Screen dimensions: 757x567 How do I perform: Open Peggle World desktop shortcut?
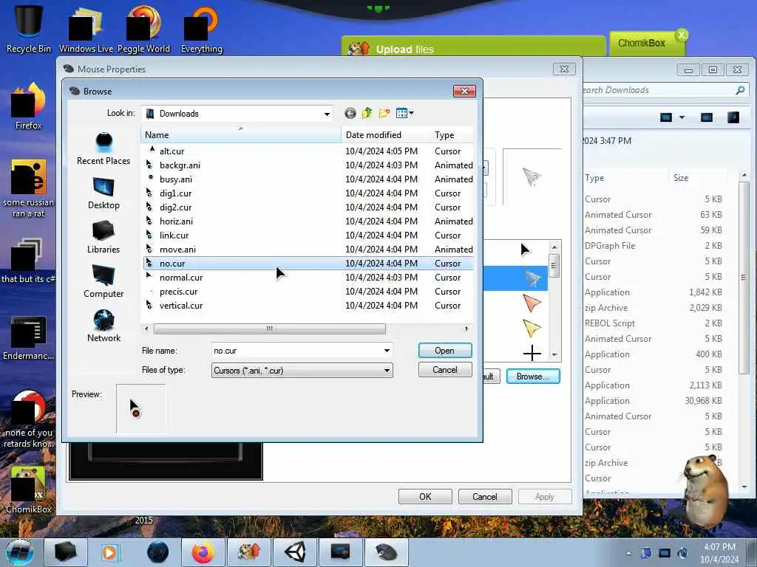[143, 29]
